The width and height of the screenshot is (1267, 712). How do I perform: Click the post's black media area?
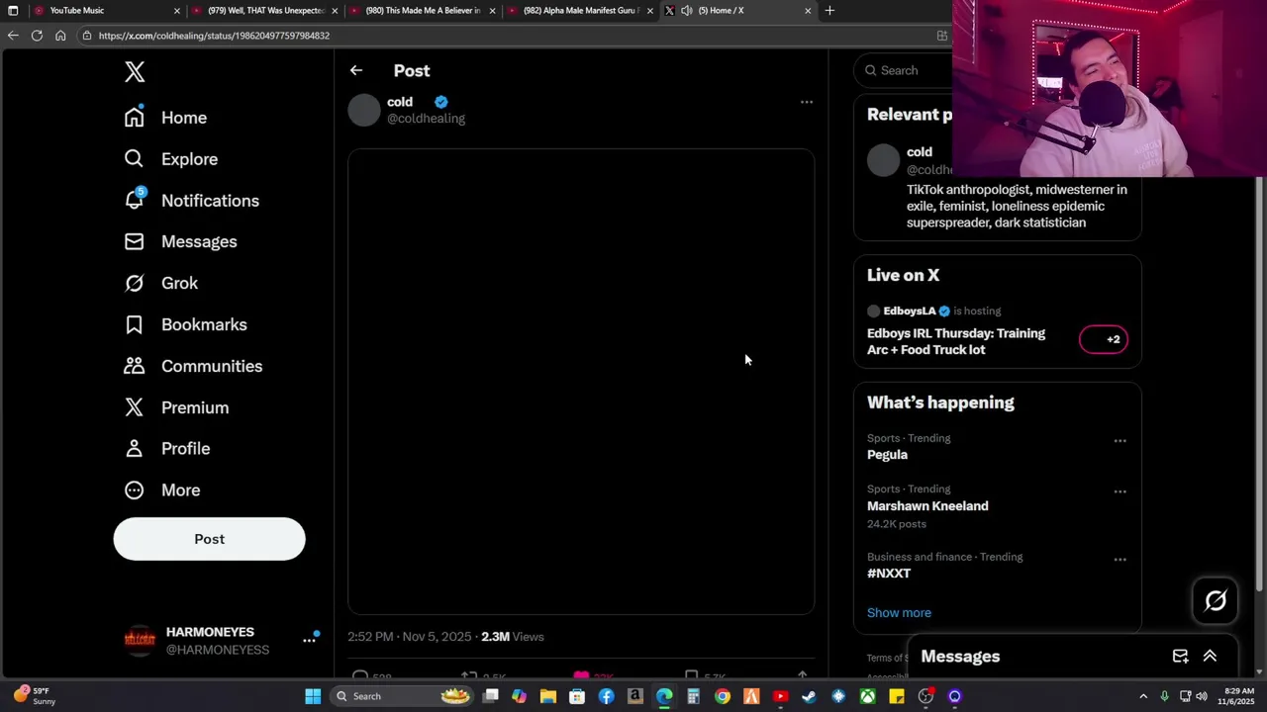pyautogui.click(x=581, y=382)
